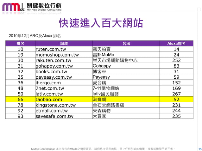Click the name cell 大買家
Image resolution: width=202 pixels, height=151 pixels.
126,116
